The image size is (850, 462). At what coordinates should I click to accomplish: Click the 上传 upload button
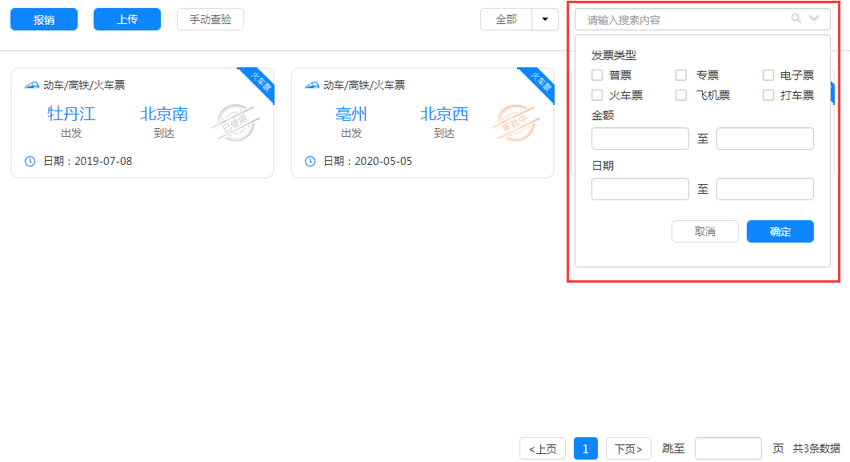127,19
